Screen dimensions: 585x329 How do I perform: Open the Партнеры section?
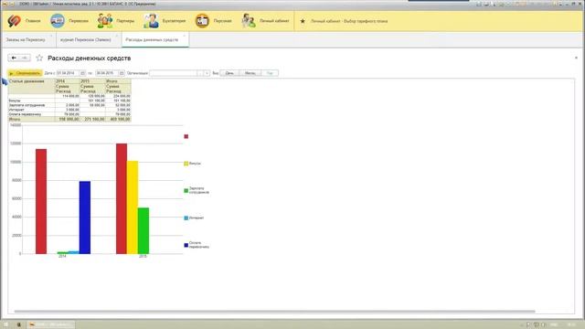click(x=116, y=21)
